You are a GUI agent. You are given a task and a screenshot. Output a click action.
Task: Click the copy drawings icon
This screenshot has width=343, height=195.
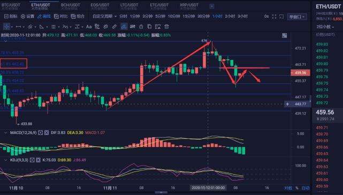click(x=149, y=27)
